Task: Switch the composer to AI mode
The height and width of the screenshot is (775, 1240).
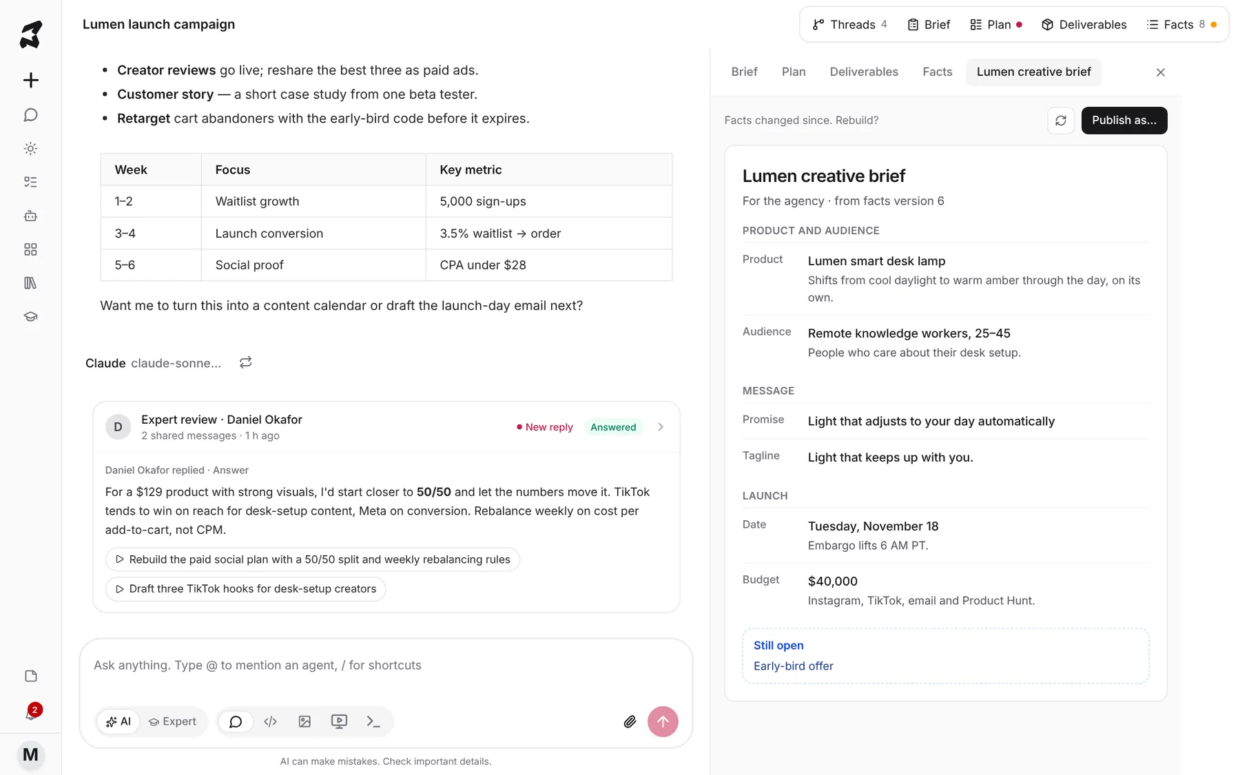Action: tap(118, 721)
